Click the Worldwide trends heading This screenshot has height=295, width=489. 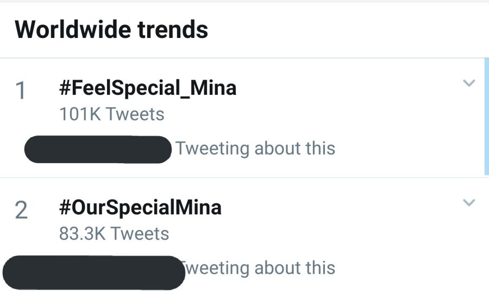tap(111, 29)
